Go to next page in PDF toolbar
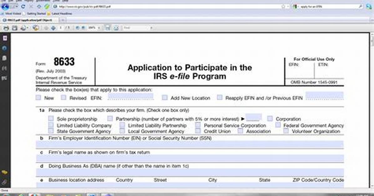374x196 pixels. (53, 28)
